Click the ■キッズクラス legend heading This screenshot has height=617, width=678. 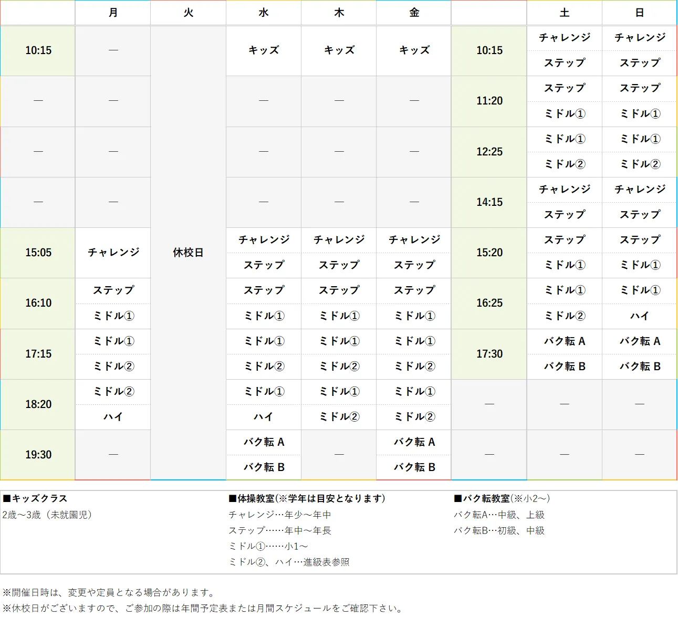37,498
